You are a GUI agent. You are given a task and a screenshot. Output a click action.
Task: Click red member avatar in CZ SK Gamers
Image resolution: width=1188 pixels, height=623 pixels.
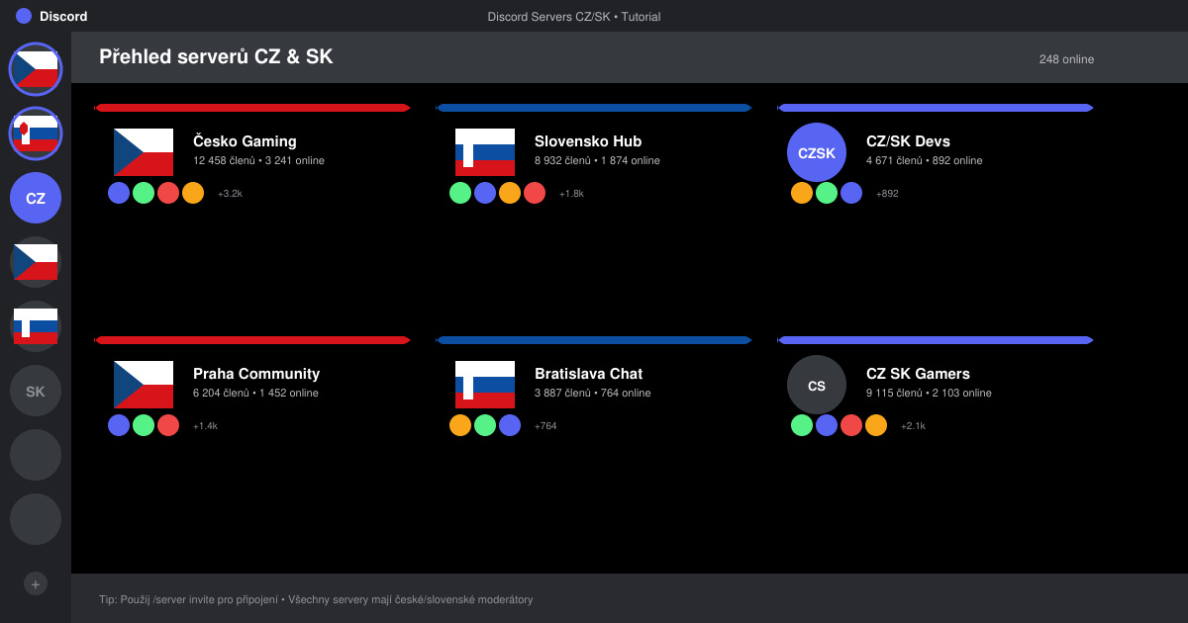(x=851, y=425)
